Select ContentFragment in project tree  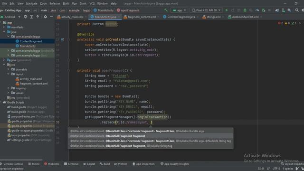31,41
